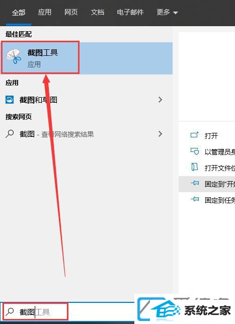Click the Snipping Tool scissors icon
Viewport: 235px width, 324px height.
[x=14, y=56]
